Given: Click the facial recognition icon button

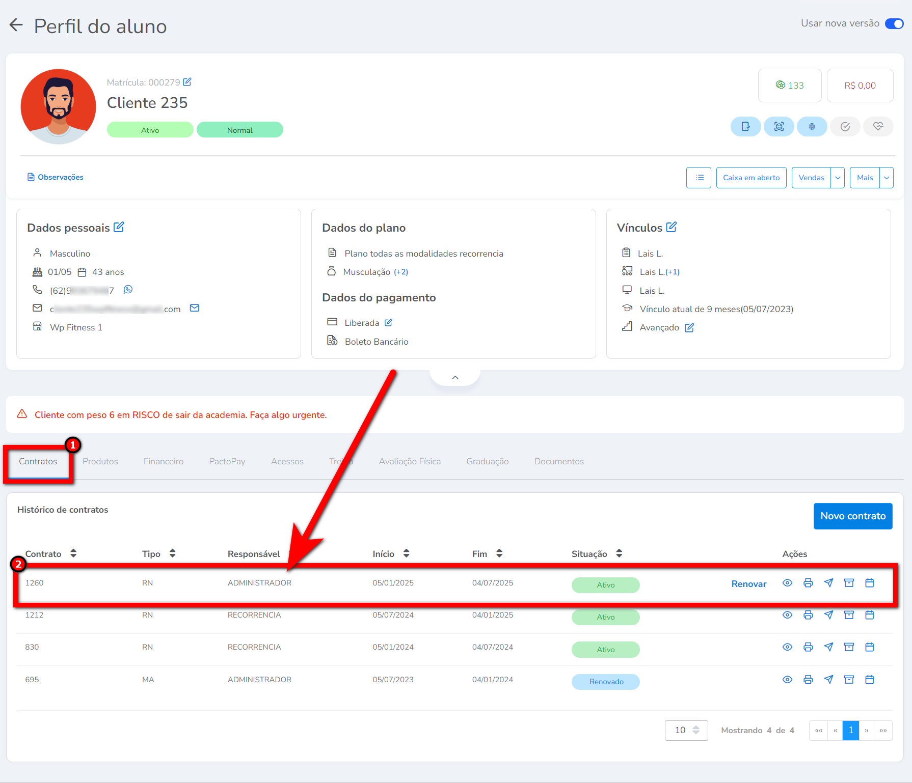Looking at the screenshot, I should click(779, 127).
